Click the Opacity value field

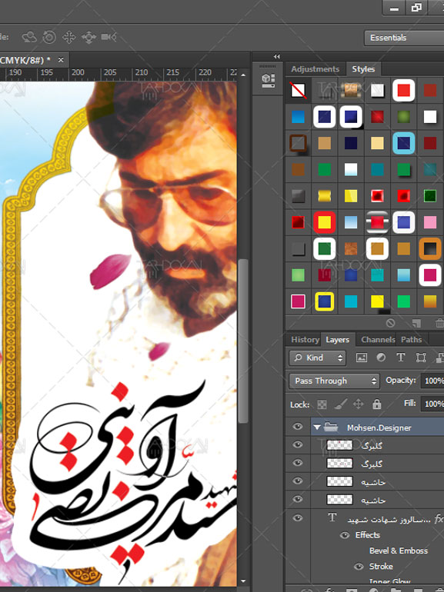(432, 381)
